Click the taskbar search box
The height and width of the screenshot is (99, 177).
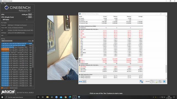(20, 97)
